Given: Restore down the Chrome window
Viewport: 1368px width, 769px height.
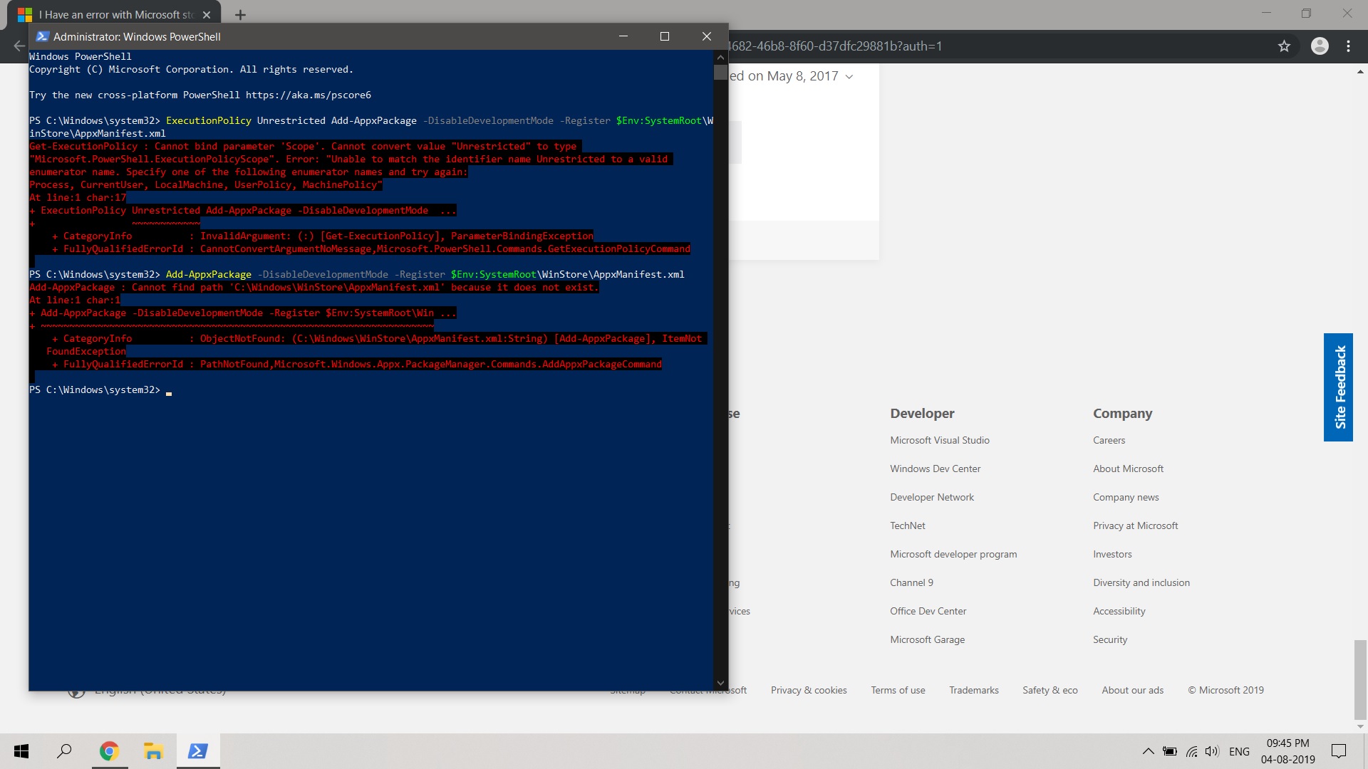Looking at the screenshot, I should point(1306,13).
